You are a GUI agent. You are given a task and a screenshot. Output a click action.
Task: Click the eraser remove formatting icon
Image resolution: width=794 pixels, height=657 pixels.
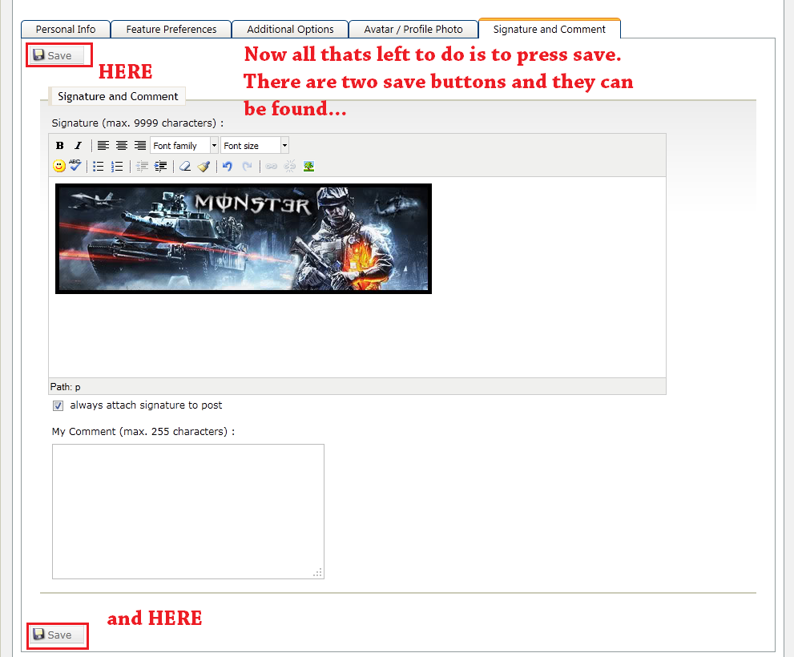pos(185,166)
